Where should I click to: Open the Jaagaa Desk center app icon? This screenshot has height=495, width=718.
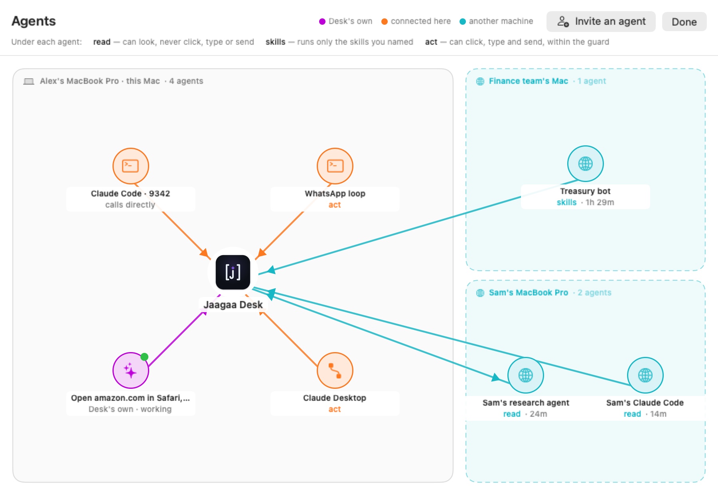(x=233, y=272)
